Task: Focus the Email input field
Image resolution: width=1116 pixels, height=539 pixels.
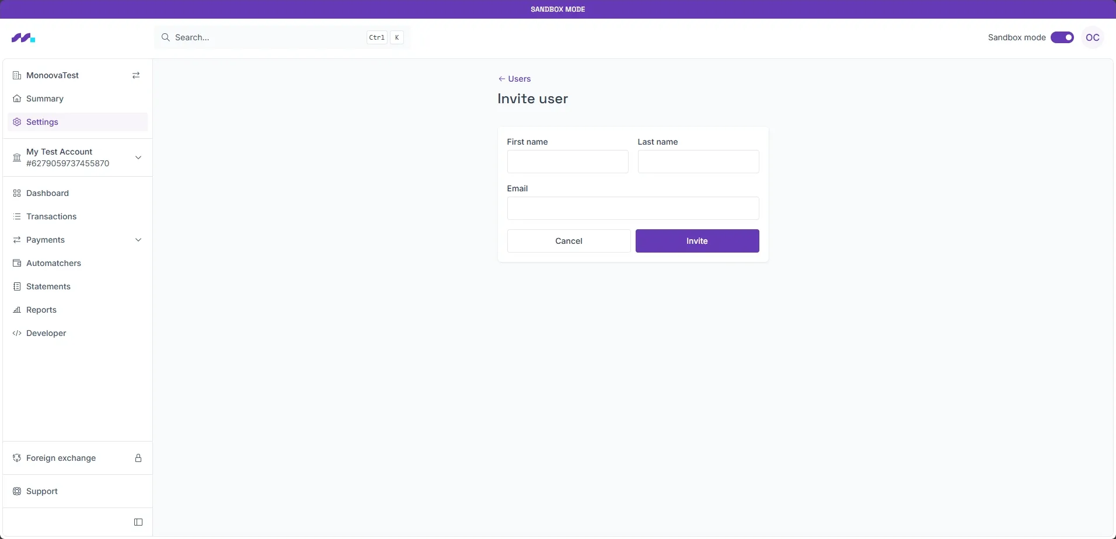Action: click(633, 208)
